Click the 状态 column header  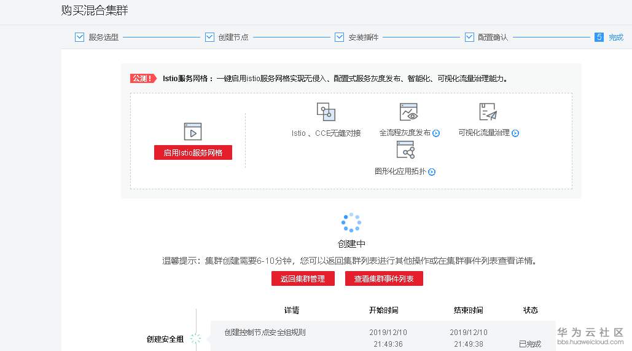point(531,310)
